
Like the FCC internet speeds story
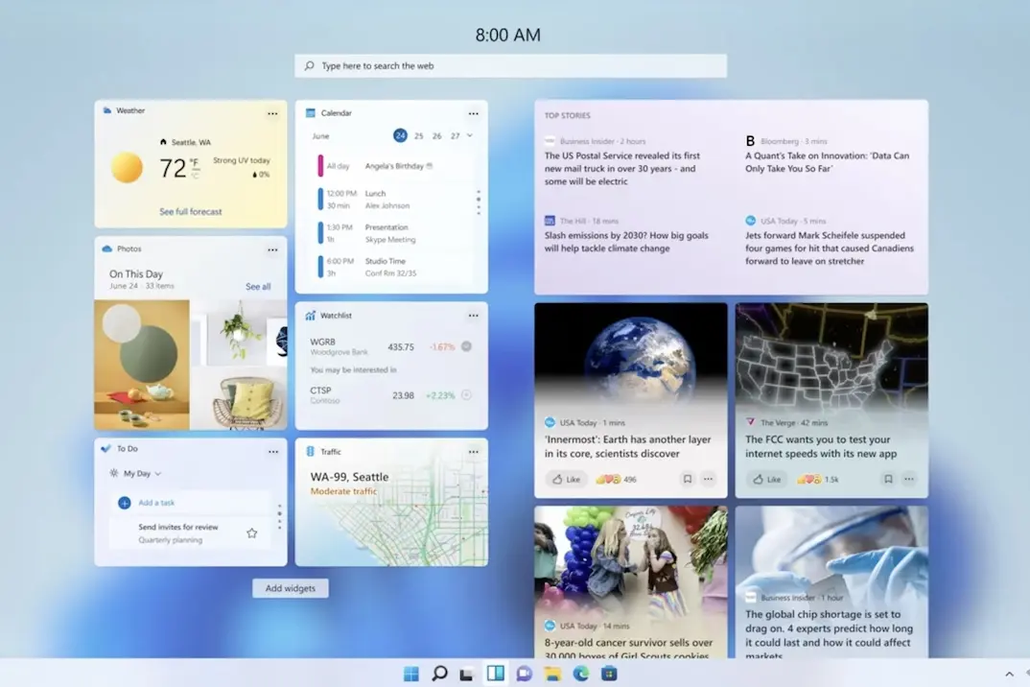pyautogui.click(x=766, y=479)
